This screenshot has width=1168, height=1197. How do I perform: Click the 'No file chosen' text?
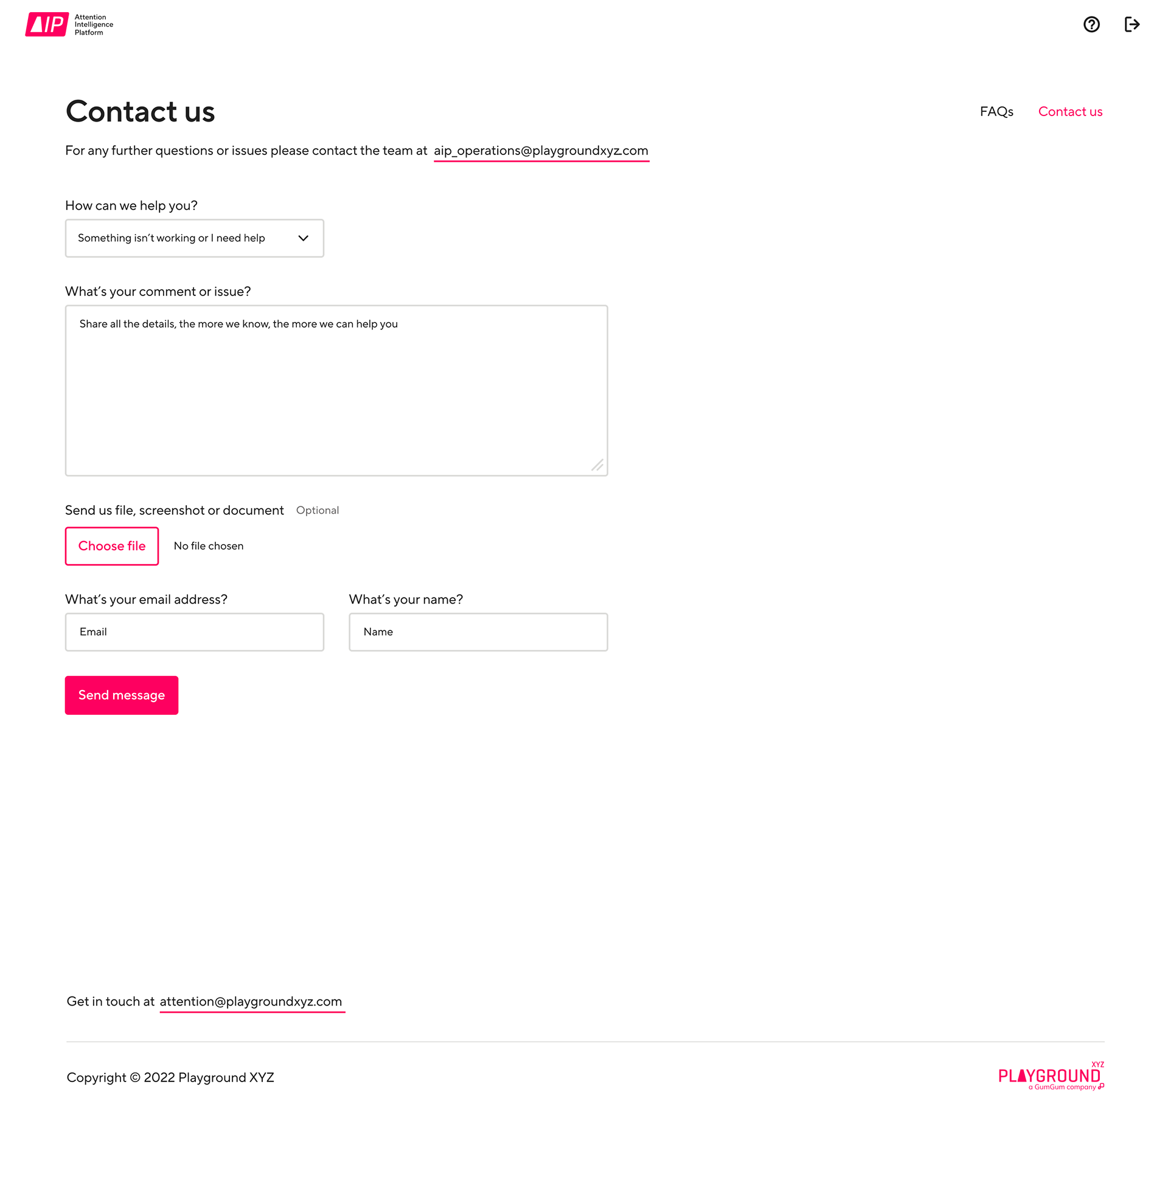[209, 545]
